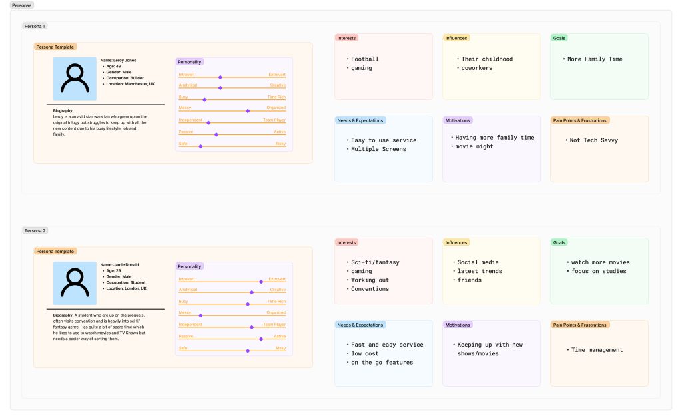Select the 'Time management' note text
This screenshot has height=420, width=682.
pos(597,349)
